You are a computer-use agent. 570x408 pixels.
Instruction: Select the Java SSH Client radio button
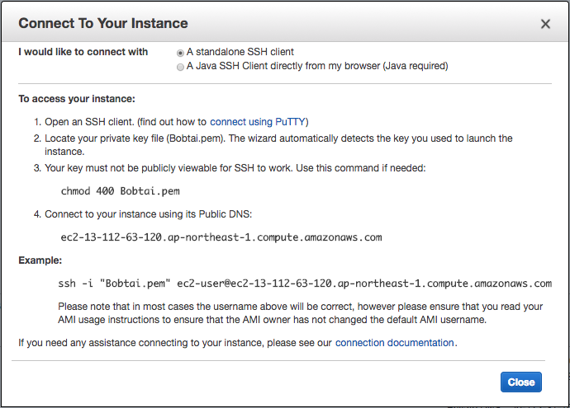point(180,66)
